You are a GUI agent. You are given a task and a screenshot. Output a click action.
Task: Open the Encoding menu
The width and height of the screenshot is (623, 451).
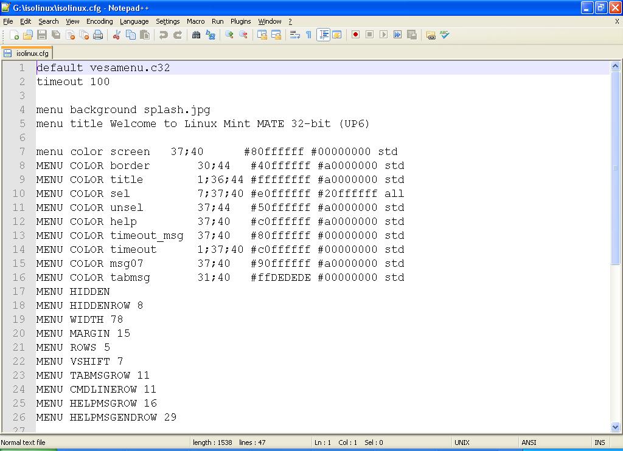(x=99, y=21)
